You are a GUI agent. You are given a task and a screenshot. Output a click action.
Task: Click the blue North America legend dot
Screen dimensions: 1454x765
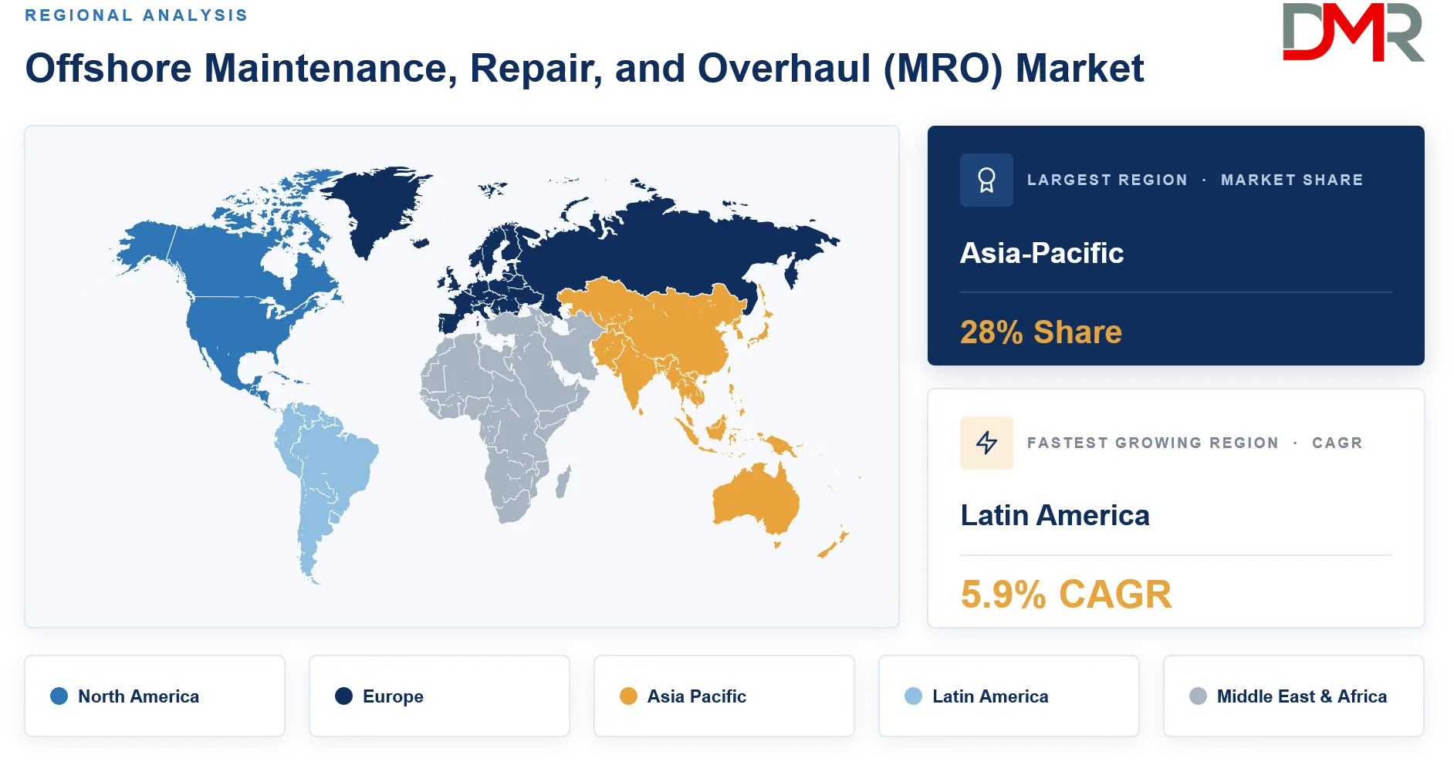point(59,696)
